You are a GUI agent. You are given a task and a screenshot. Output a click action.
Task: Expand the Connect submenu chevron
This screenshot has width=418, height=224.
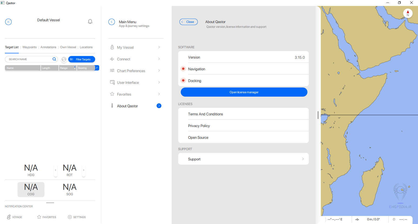pyautogui.click(x=159, y=59)
